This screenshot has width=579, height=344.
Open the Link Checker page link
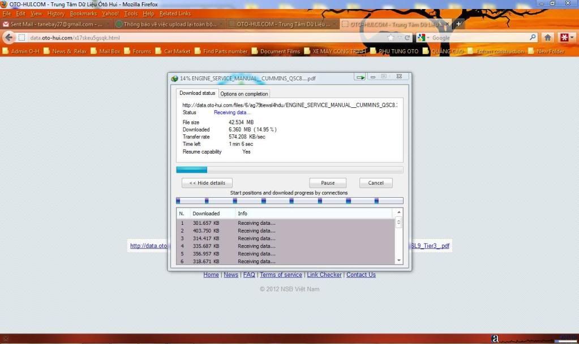(324, 275)
